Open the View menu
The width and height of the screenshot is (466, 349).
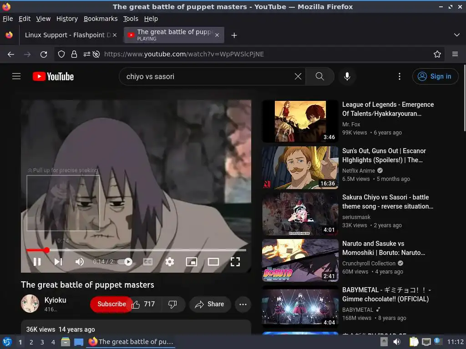[43, 19]
